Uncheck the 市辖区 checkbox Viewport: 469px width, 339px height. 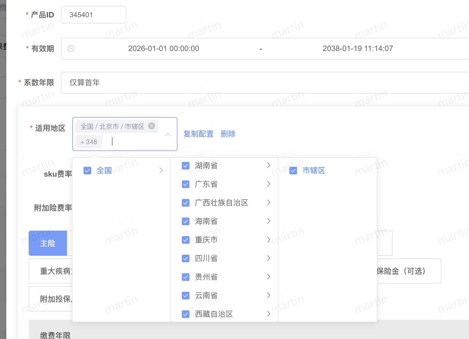click(x=293, y=171)
